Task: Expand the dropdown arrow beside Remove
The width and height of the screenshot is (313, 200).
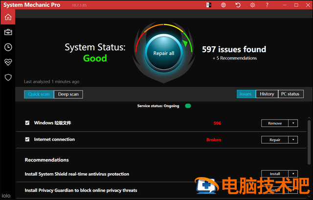Action: point(293,123)
